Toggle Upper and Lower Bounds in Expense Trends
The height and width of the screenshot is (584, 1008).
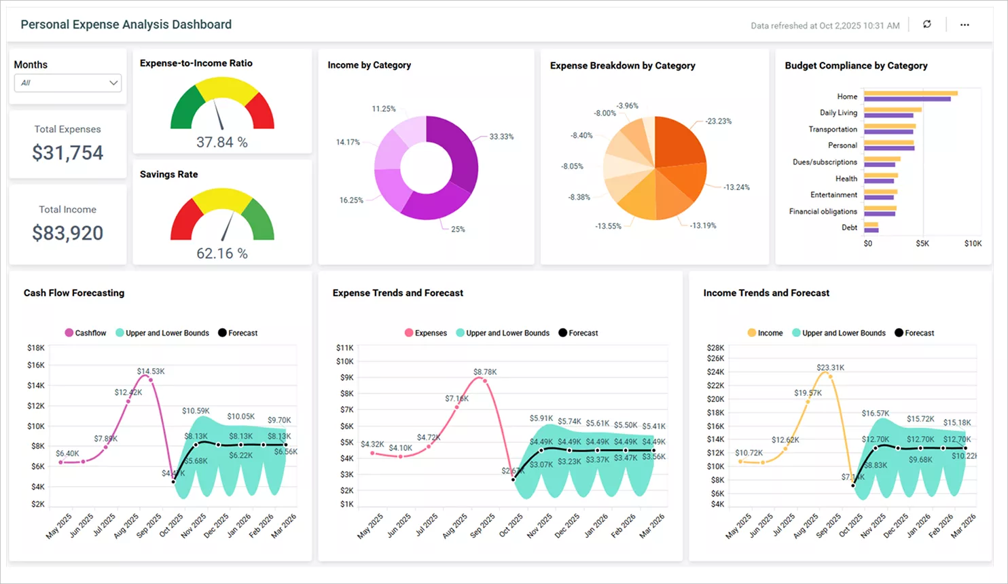click(503, 333)
